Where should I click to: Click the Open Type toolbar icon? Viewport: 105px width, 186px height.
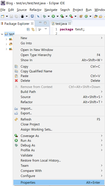(96, 16)
